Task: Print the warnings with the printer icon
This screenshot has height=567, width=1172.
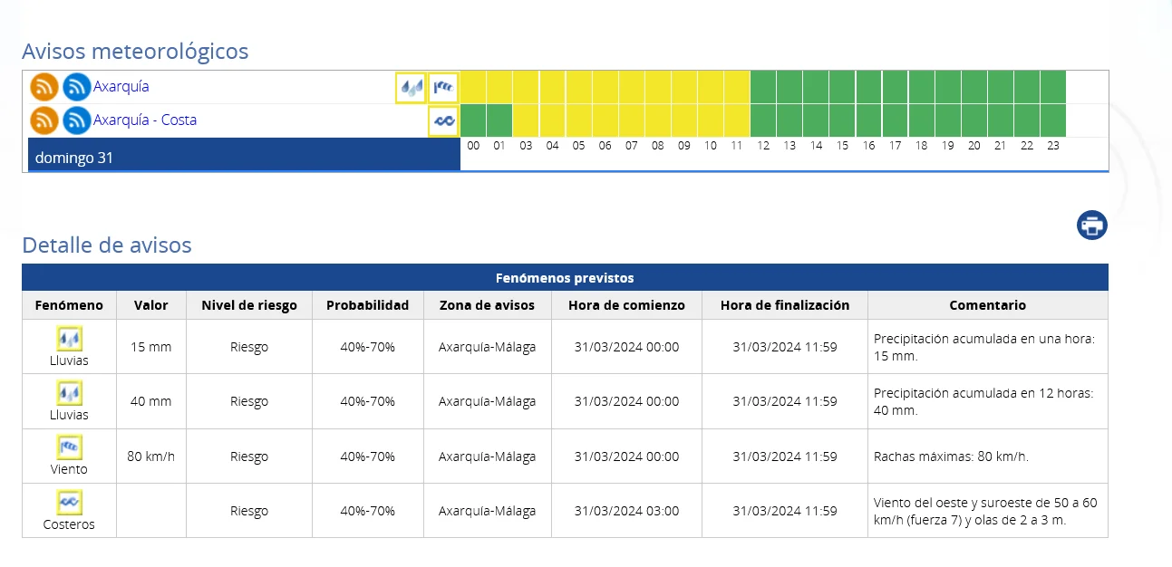Action: coord(1092,225)
